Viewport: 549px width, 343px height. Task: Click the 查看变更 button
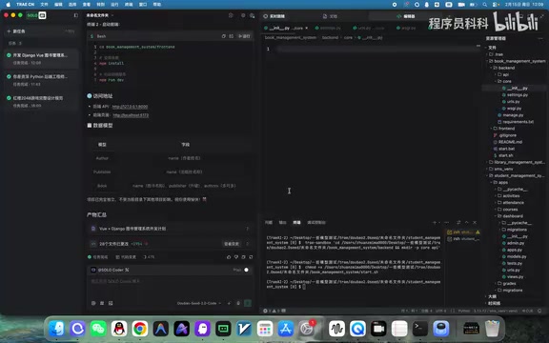pyautogui.click(x=232, y=244)
